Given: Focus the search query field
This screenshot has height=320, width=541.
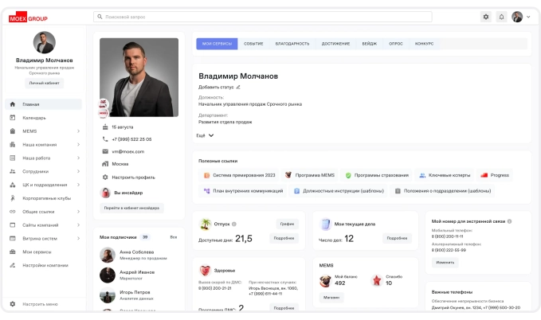Looking at the screenshot, I should [263, 17].
